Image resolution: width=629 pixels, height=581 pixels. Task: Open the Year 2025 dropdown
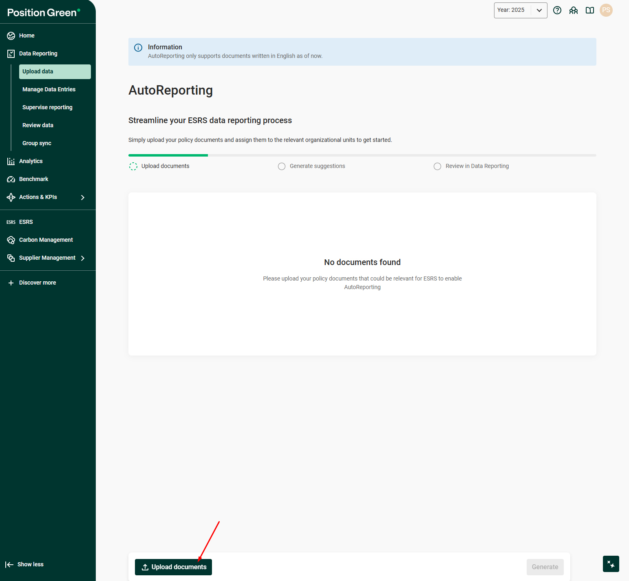click(521, 10)
